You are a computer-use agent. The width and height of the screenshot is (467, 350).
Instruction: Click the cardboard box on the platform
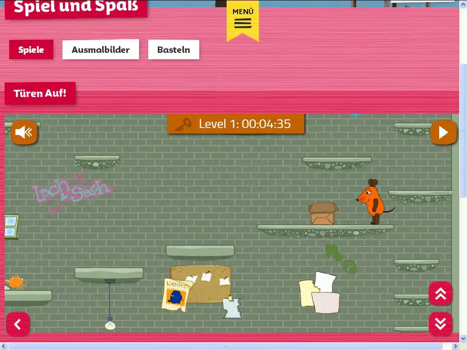click(323, 214)
